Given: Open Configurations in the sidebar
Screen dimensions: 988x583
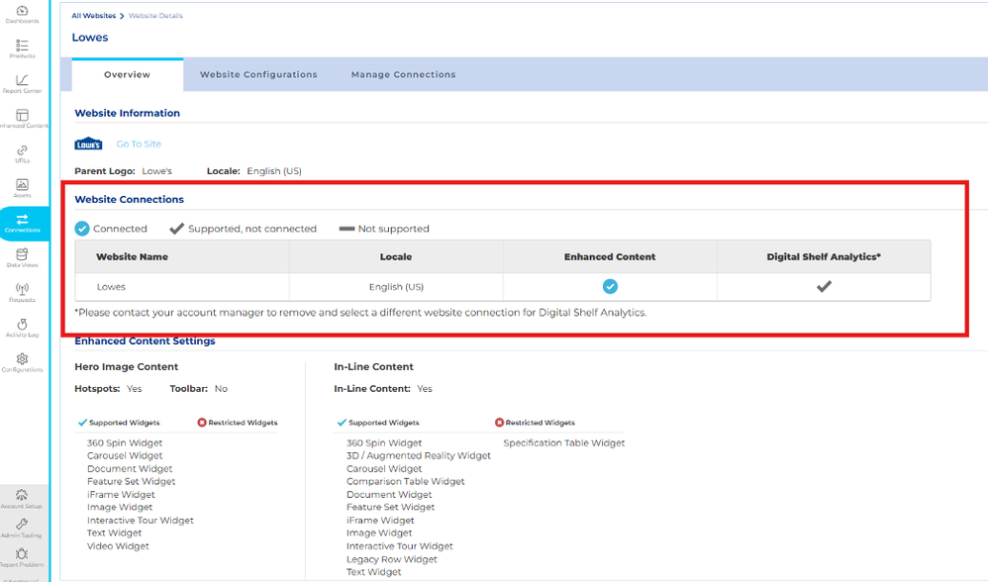Looking at the screenshot, I should 22,362.
